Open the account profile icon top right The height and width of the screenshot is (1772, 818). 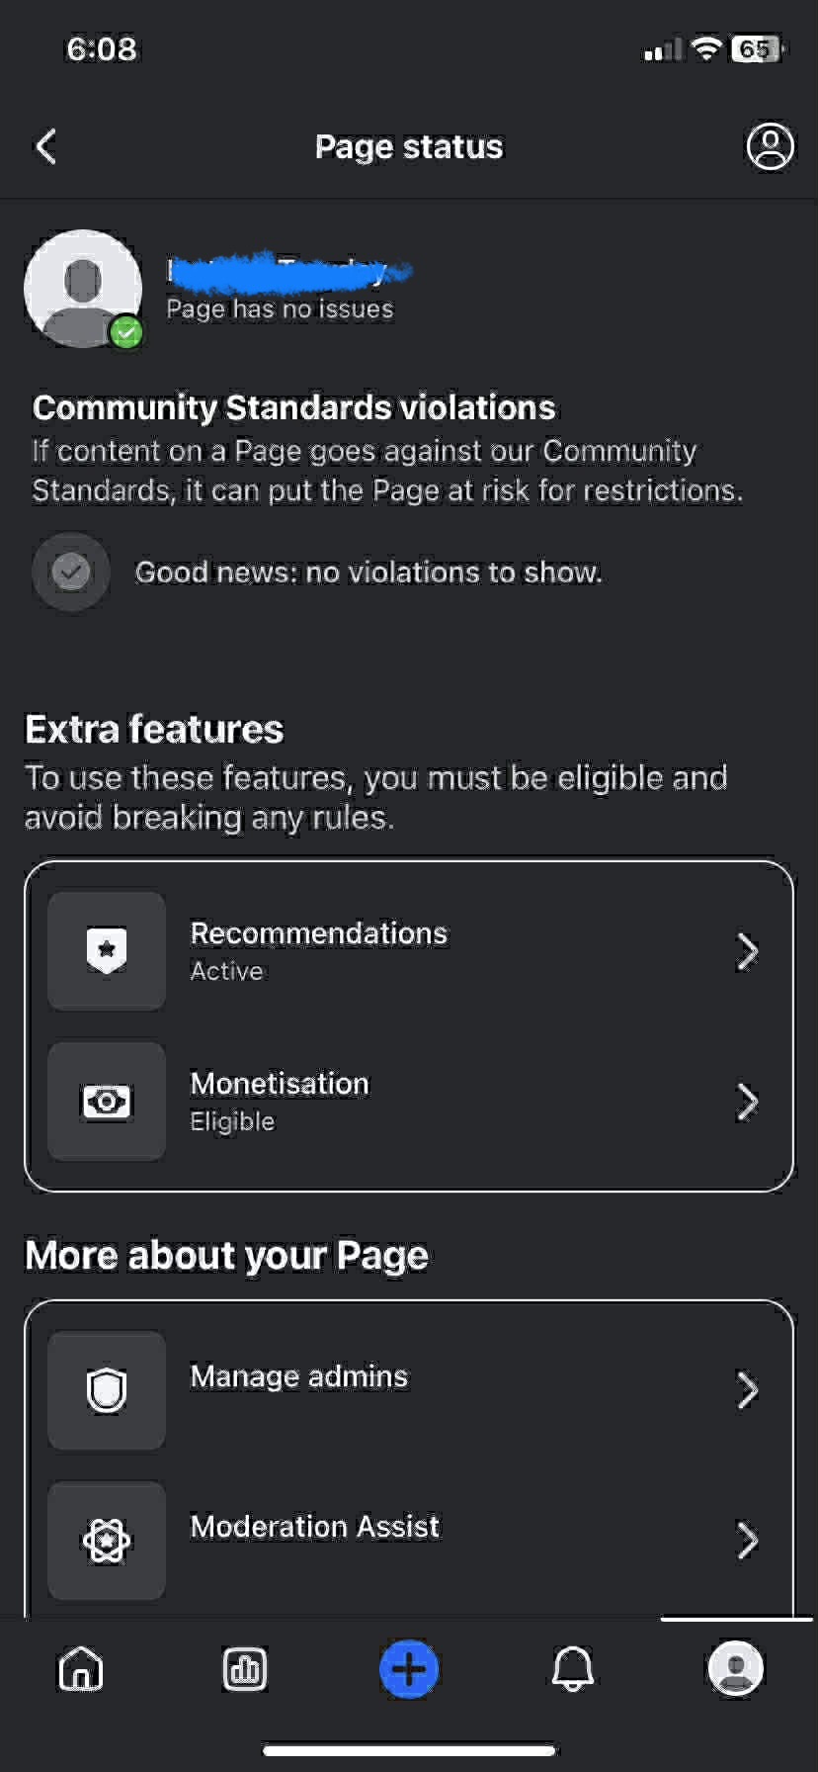pyautogui.click(x=770, y=146)
